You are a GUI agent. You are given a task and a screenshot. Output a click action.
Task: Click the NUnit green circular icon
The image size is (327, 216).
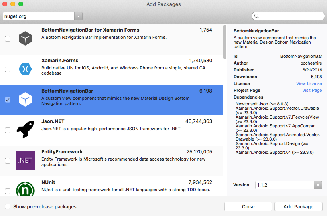25,188
